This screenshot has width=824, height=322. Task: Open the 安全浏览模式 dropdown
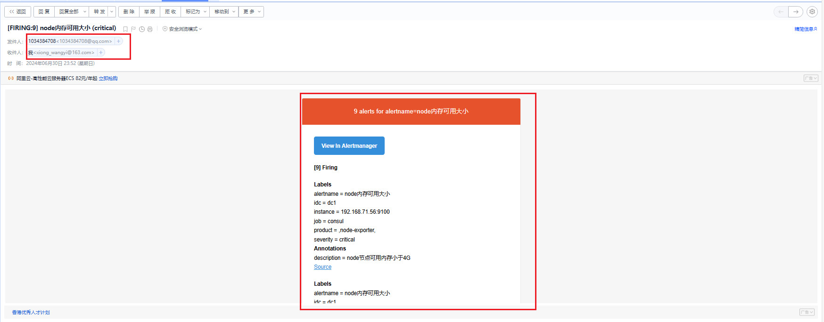[x=182, y=29]
